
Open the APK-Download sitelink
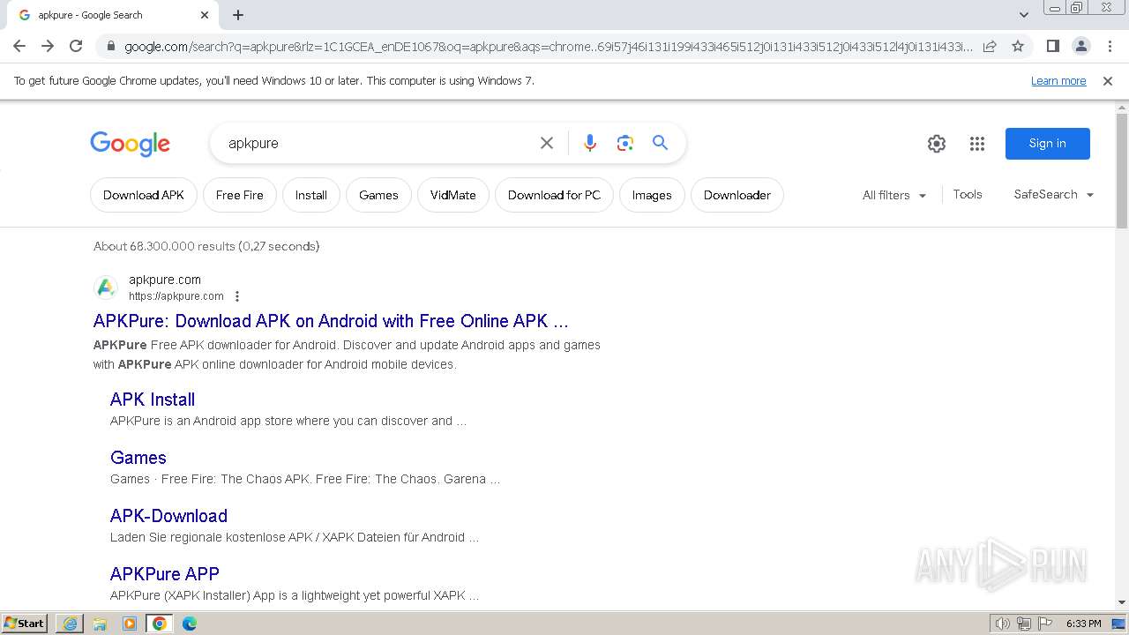[x=169, y=516]
